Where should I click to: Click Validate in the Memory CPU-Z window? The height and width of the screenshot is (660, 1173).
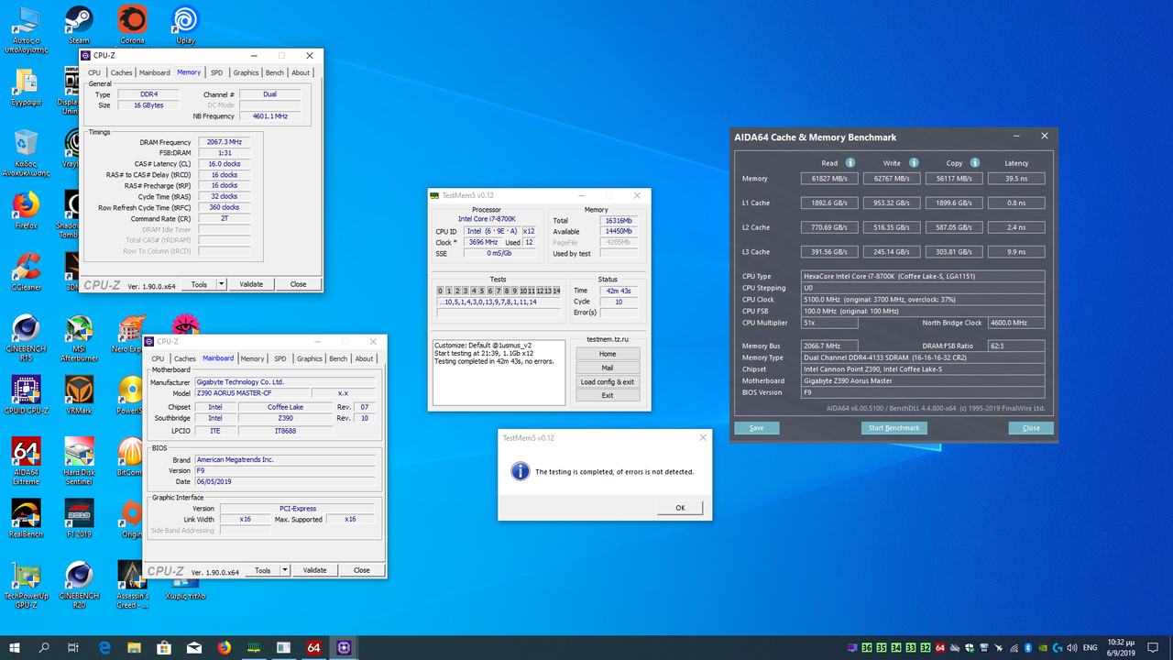click(x=251, y=284)
